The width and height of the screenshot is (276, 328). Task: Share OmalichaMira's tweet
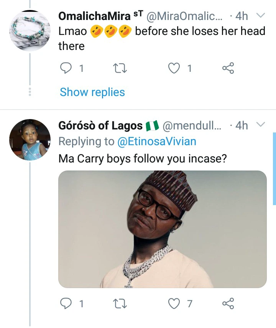click(x=228, y=68)
